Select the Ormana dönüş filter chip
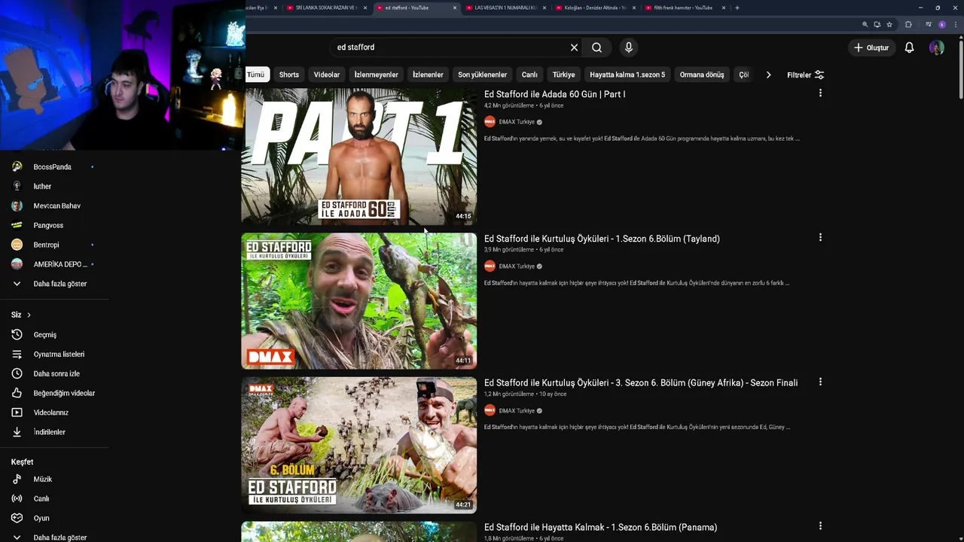The width and height of the screenshot is (964, 542). pos(702,75)
